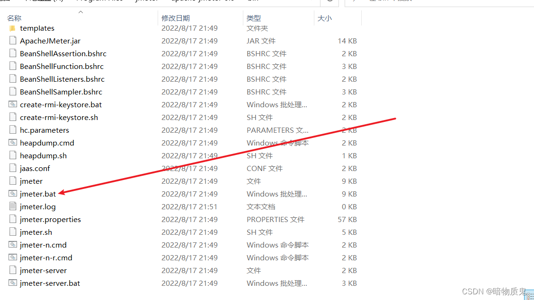Select the BeanShellSampler.bshrc file name
This screenshot has width=534, height=300.
pos(61,92)
